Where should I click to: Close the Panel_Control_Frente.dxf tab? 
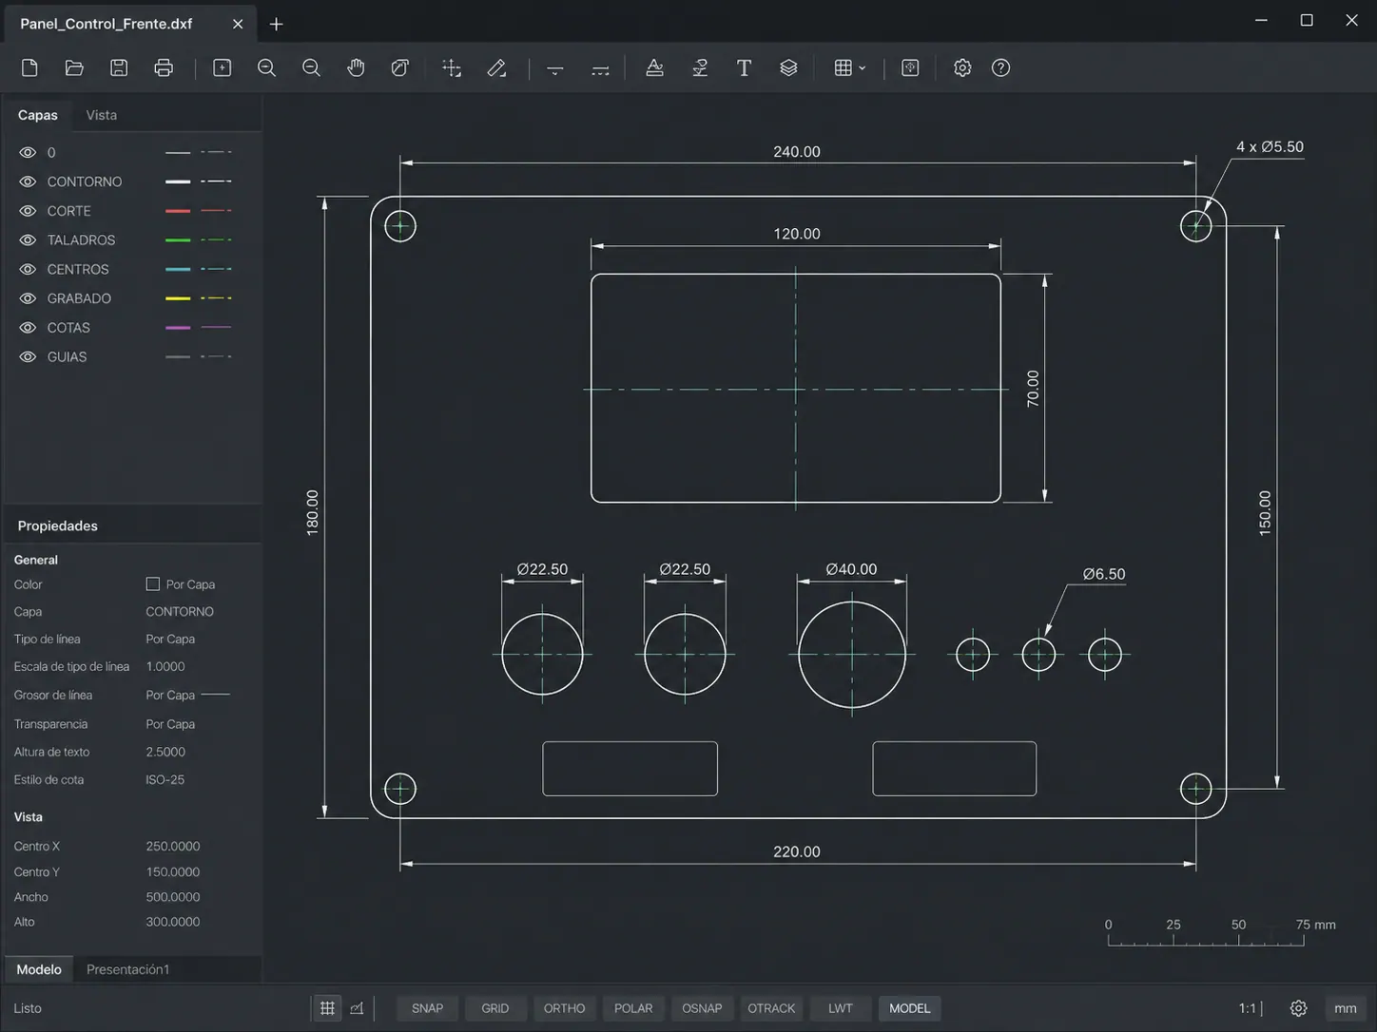pyautogui.click(x=238, y=24)
